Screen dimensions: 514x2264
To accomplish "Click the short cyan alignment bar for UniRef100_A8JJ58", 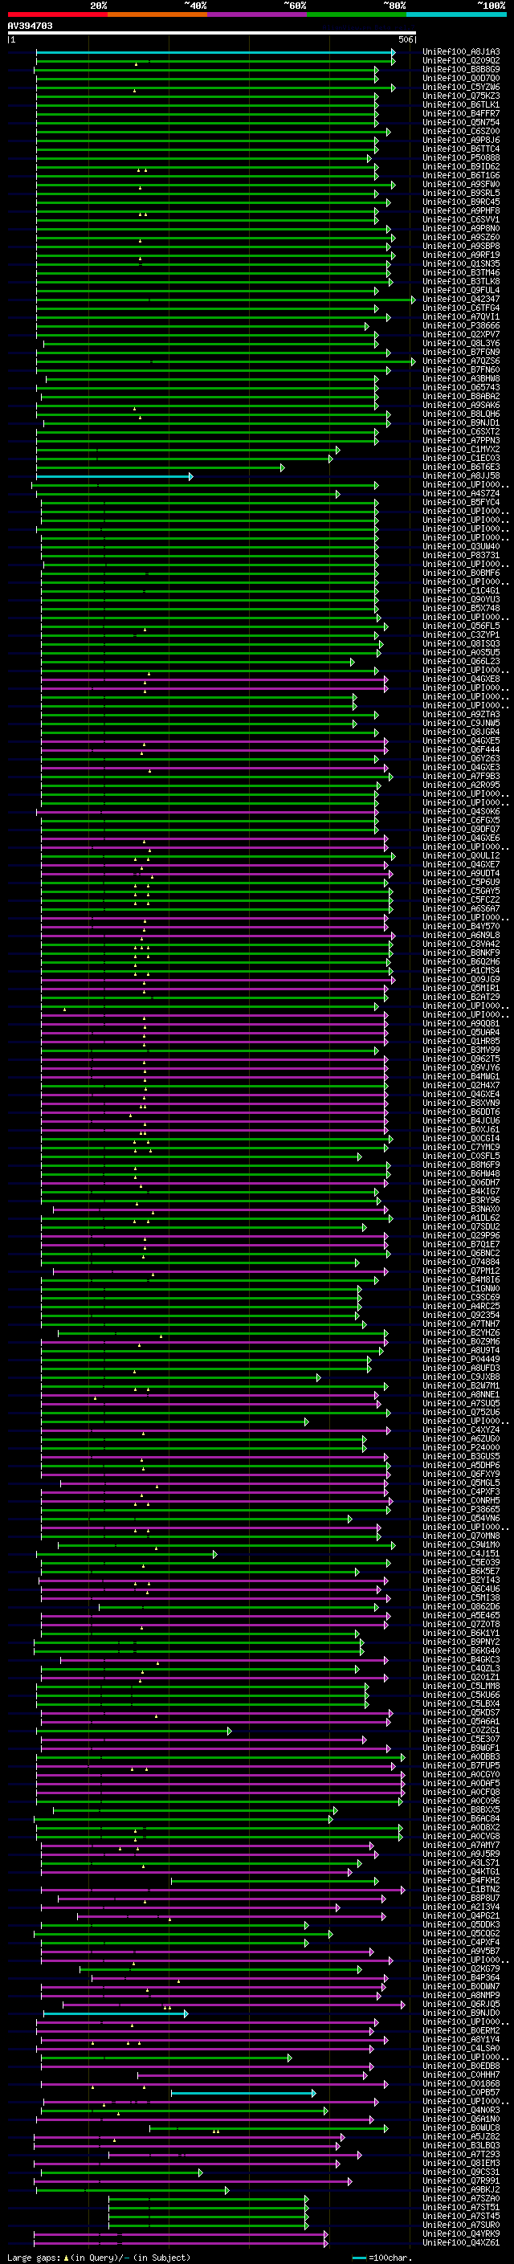I will click(114, 476).
